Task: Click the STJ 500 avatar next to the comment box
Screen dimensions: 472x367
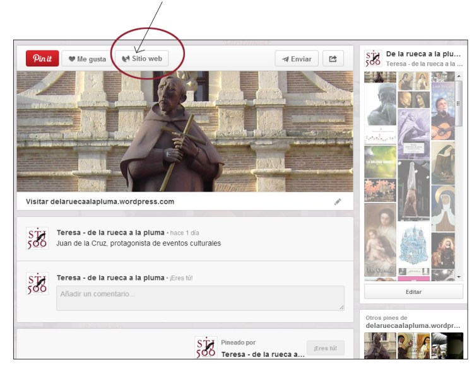Action: (x=37, y=284)
